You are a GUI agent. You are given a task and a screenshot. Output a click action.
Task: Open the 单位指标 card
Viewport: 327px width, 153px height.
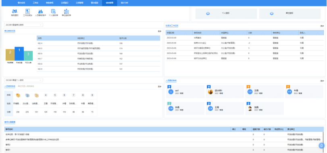point(290,14)
